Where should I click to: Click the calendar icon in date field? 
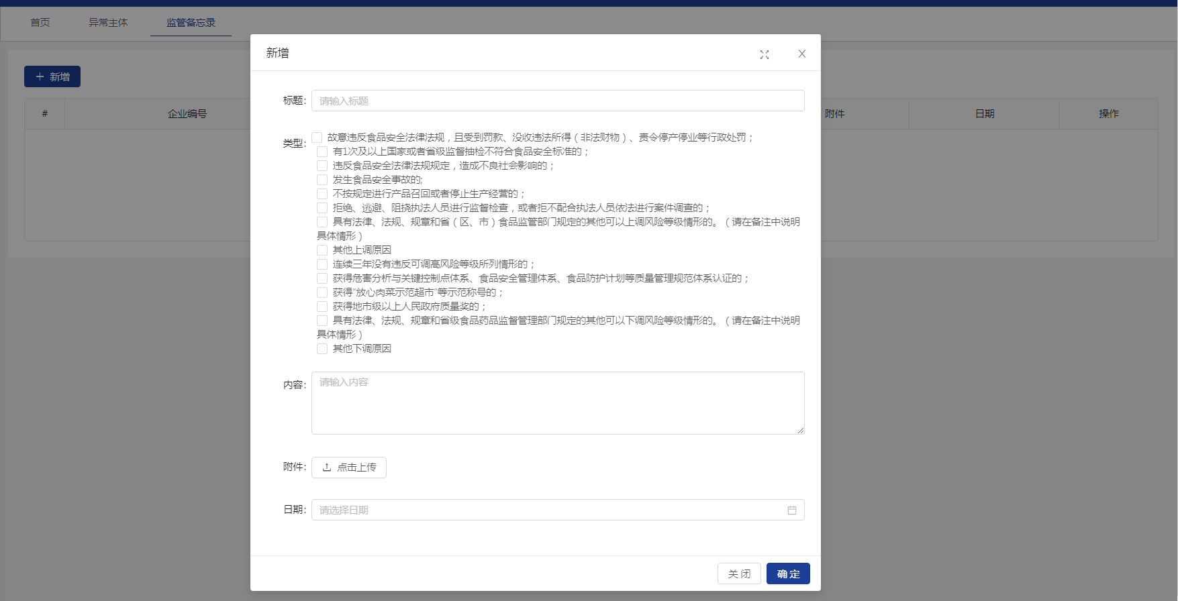(x=791, y=510)
